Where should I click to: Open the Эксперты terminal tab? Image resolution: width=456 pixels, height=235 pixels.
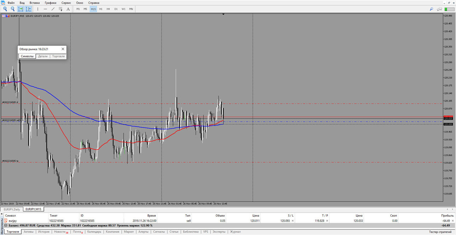219,231
